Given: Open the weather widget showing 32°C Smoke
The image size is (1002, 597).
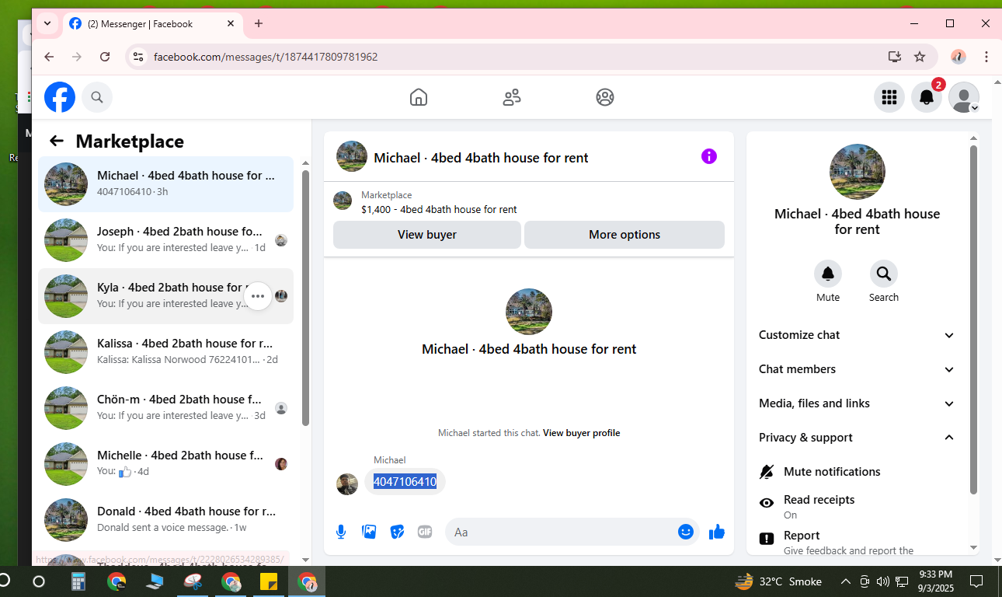Looking at the screenshot, I should point(778,581).
